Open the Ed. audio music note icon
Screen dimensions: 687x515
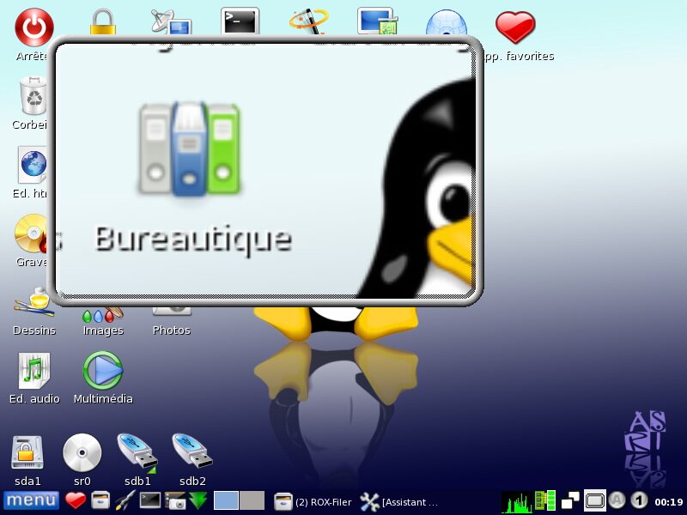[x=34, y=372]
